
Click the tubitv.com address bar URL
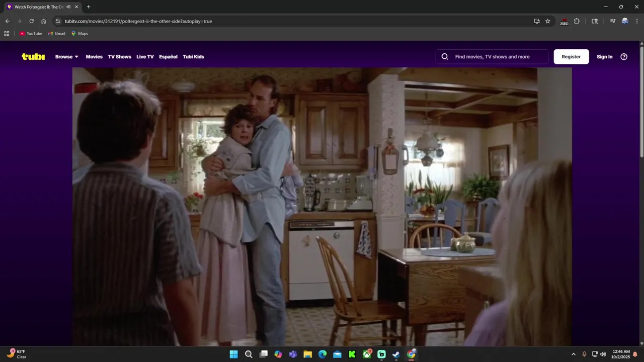[138, 21]
